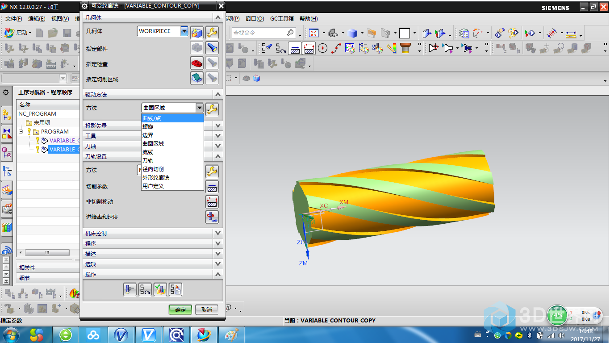Screen dimensions: 610x343
Task: Expand 细节 panel in navigator
Action: [48, 278]
